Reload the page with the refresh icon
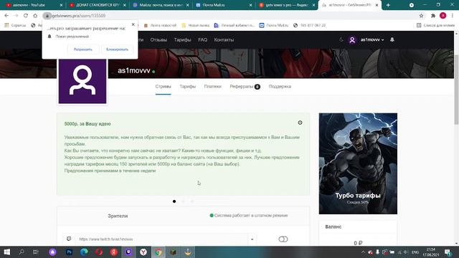This screenshot has height=258, width=459. [x=26, y=16]
